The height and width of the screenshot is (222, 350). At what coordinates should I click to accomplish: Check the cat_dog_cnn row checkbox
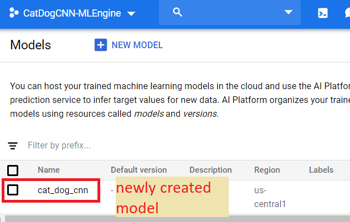pos(13,190)
